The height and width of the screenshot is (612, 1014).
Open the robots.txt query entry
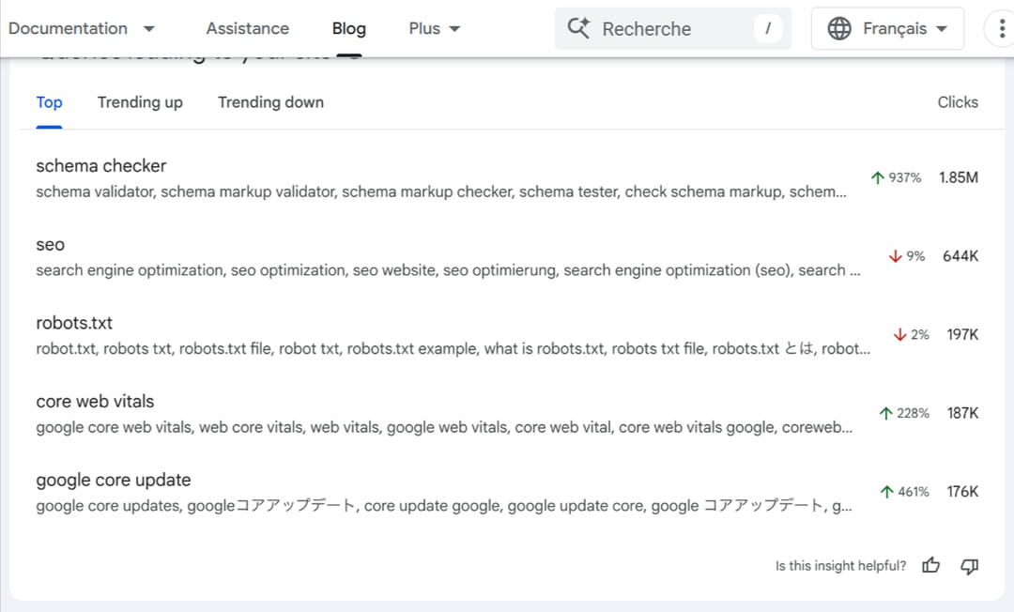(74, 323)
